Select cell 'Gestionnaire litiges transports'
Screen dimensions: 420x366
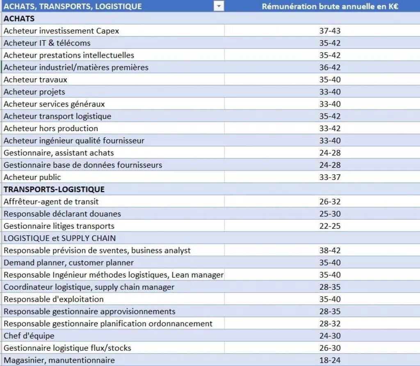tap(113, 226)
